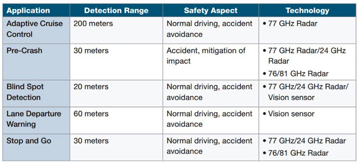Click the Safety Aspect column header
The image size is (358, 163).
point(210,10)
